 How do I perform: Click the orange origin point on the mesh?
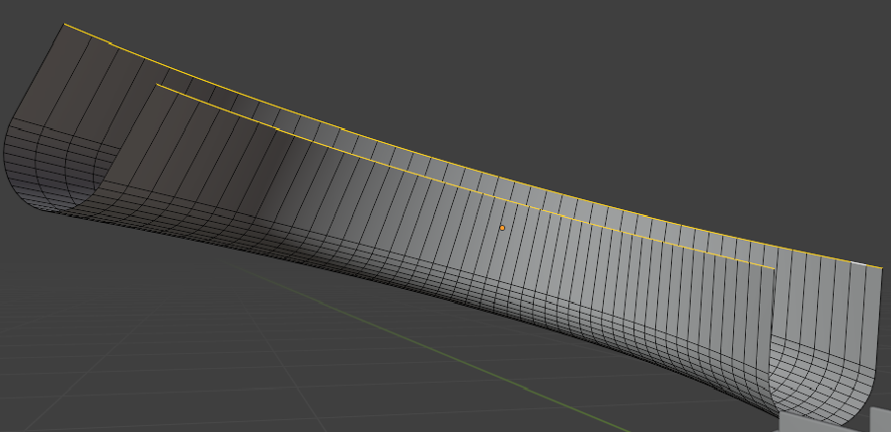coord(502,228)
